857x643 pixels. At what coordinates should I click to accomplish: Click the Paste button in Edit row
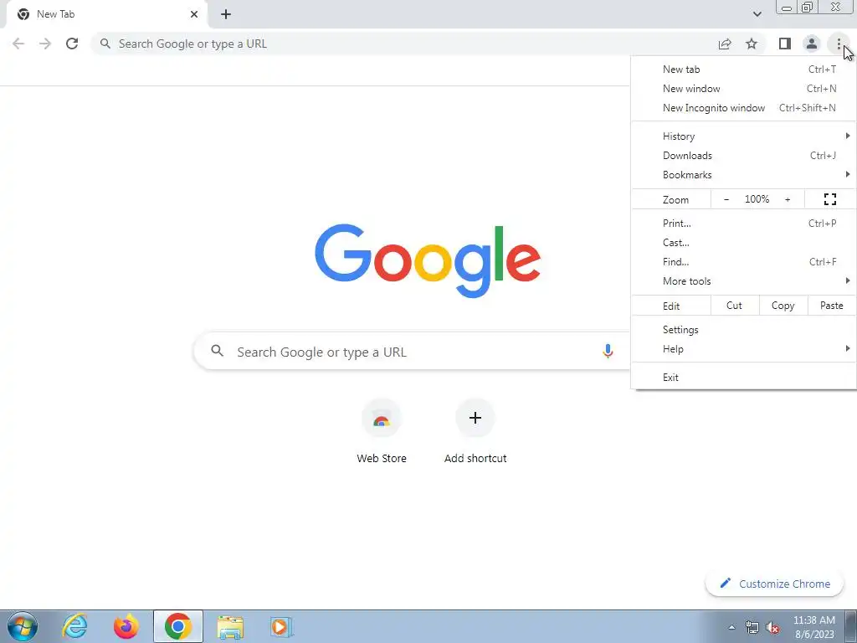(x=832, y=306)
